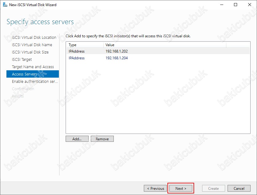The height and width of the screenshot is (195, 257).
Task: Click IPAddress type in 192.168.1.202 row
Action: (77, 51)
